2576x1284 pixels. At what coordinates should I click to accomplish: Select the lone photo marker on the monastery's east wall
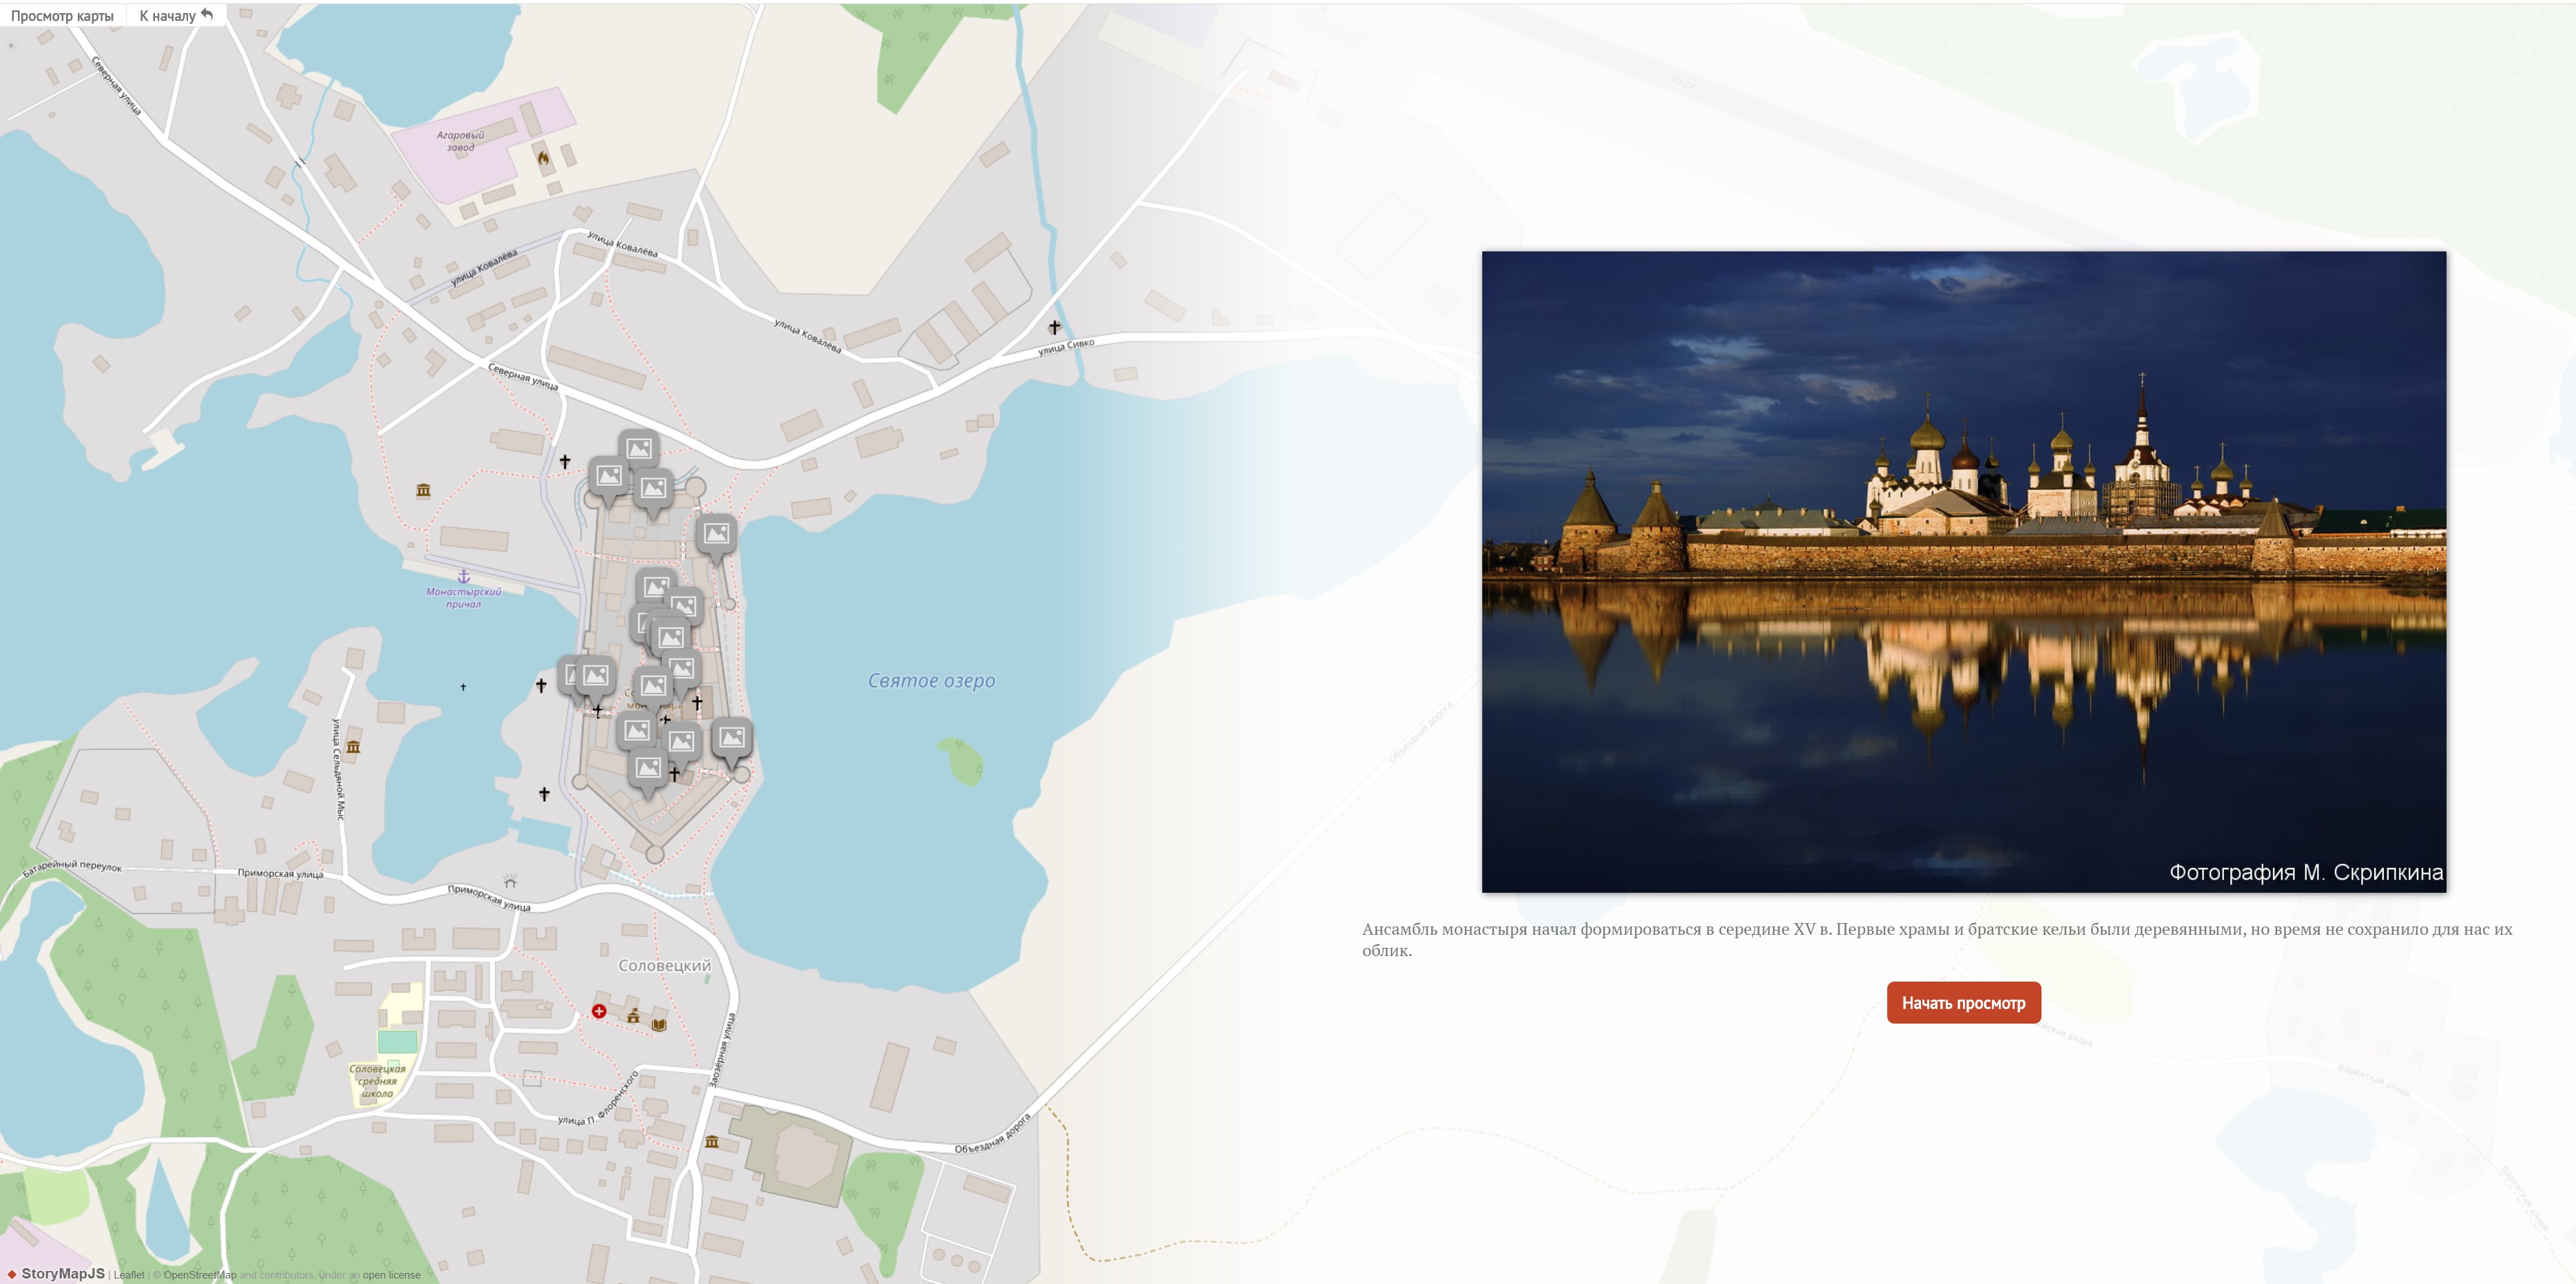pyautogui.click(x=716, y=535)
